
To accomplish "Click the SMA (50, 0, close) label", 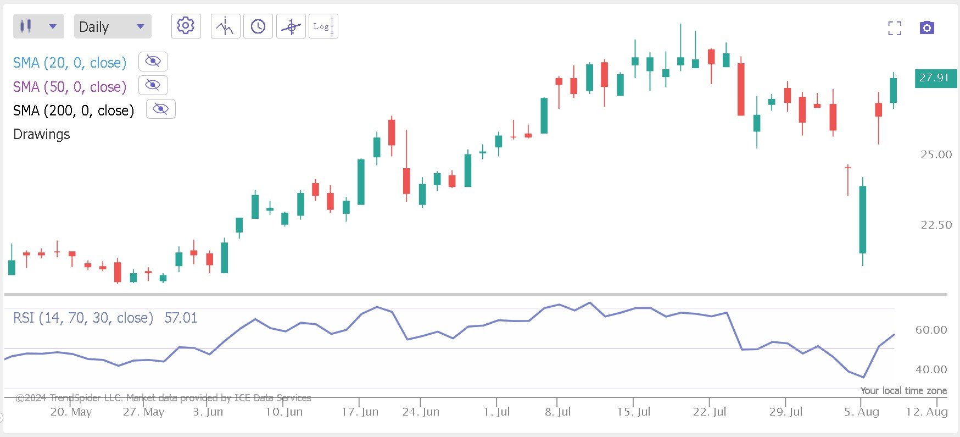I will tap(70, 87).
